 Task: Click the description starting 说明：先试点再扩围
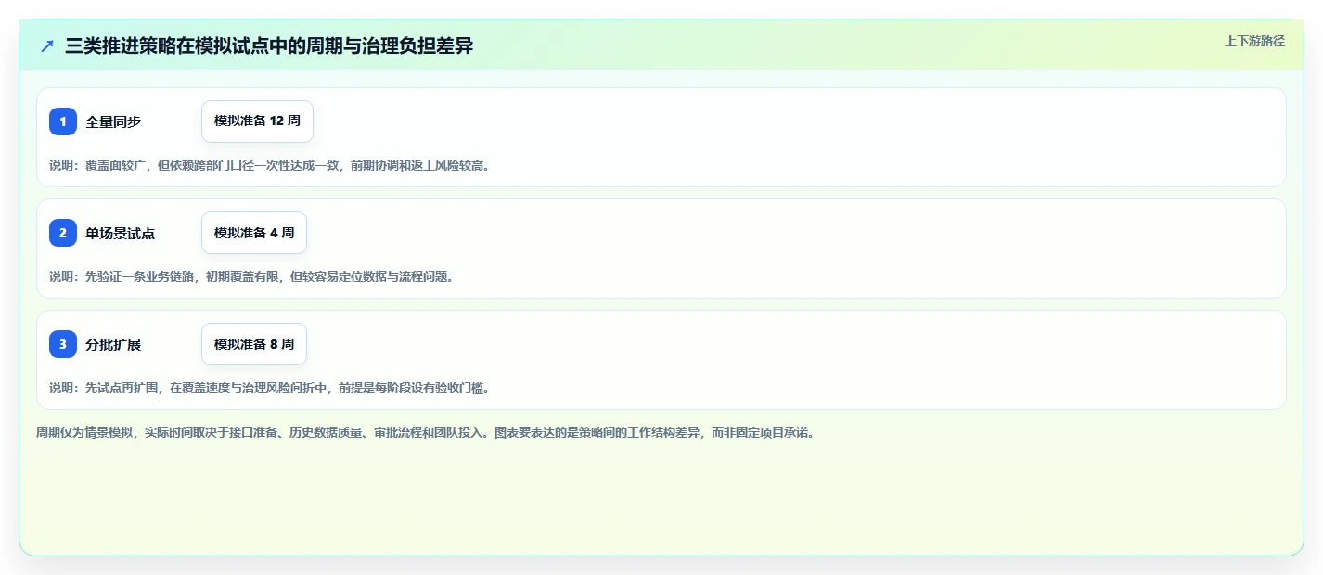(x=269, y=388)
